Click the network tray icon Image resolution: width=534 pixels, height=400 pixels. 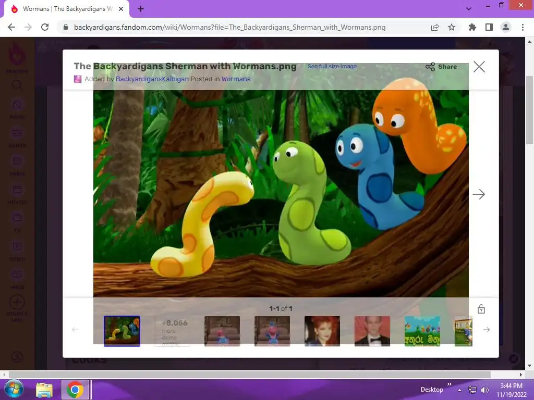[x=472, y=390]
